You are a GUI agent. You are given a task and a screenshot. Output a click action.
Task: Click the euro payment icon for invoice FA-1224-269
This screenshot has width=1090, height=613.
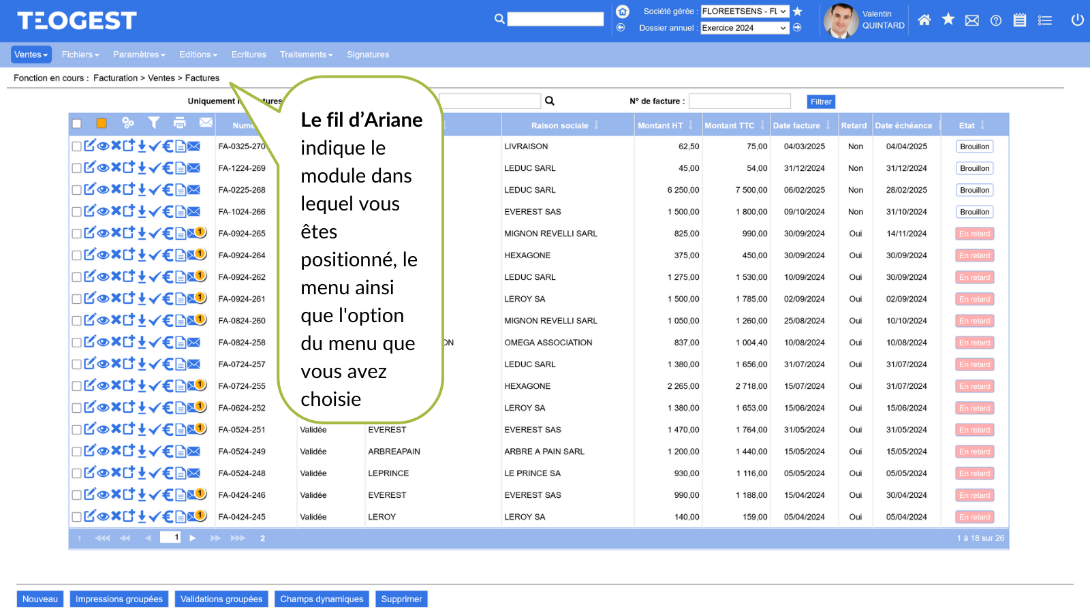tap(168, 168)
